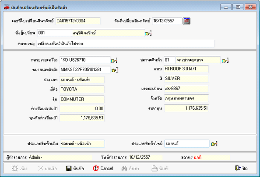Viewport: 260px width, 177px height.
Task: Open new product type lookup icon
Action: (x=214, y=144)
